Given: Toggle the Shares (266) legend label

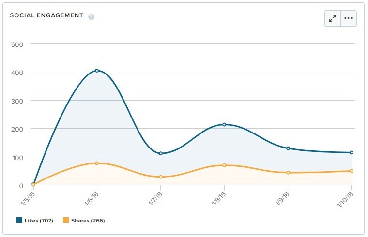Looking at the screenshot, I should (x=88, y=221).
